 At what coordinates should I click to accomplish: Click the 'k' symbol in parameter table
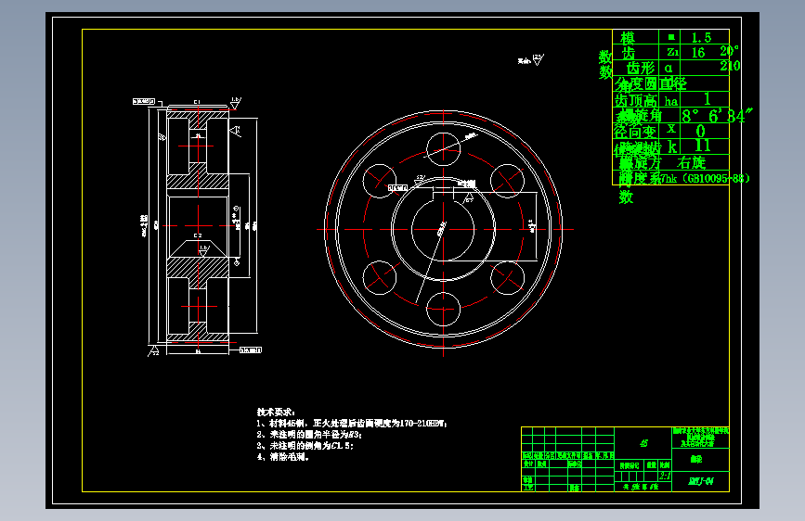[x=672, y=147]
